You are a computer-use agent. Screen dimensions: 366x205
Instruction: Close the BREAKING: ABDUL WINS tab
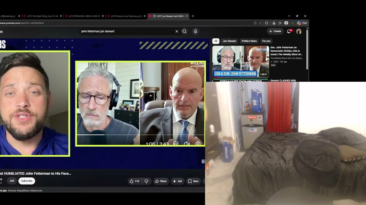click(x=103, y=16)
